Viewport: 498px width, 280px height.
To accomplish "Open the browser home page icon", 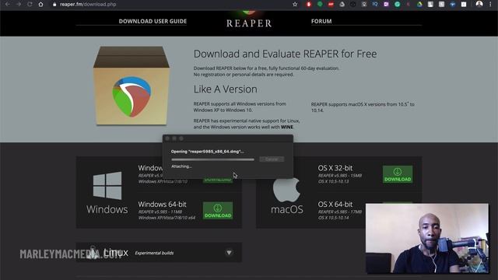I will [40, 4].
